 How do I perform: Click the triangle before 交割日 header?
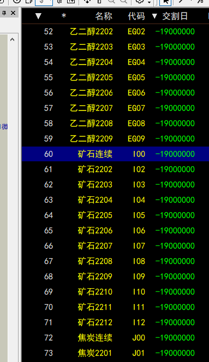(154, 16)
